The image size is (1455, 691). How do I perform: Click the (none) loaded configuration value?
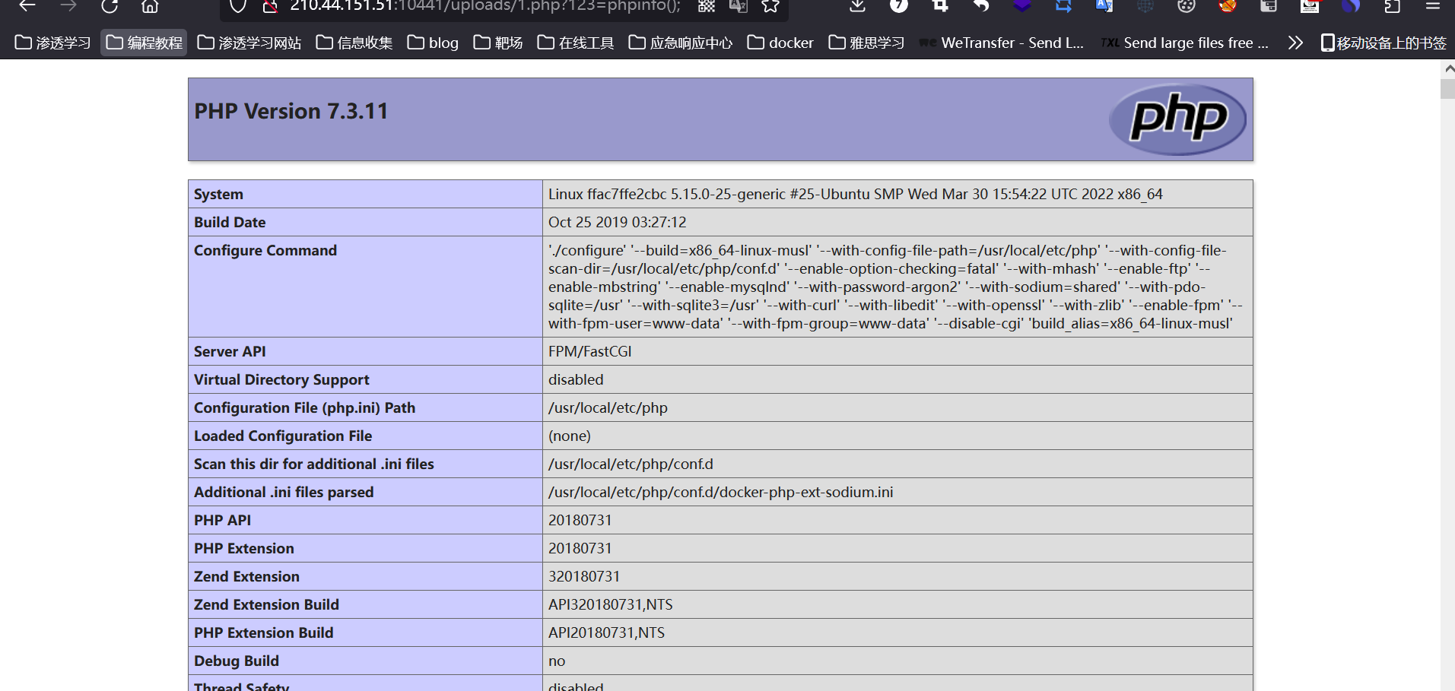click(x=570, y=436)
